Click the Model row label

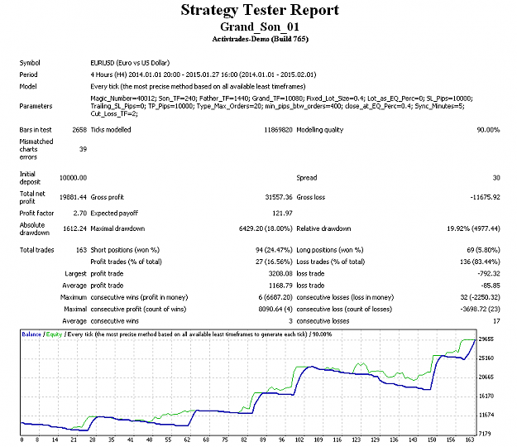point(28,86)
